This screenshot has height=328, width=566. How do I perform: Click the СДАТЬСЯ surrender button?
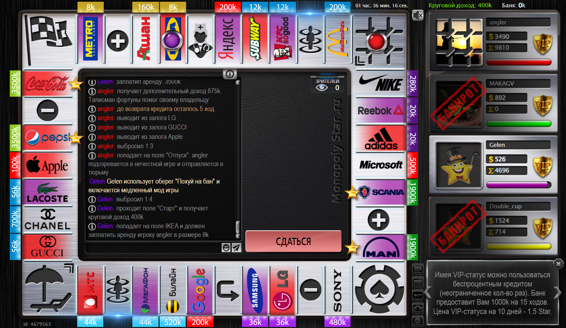coord(293,241)
